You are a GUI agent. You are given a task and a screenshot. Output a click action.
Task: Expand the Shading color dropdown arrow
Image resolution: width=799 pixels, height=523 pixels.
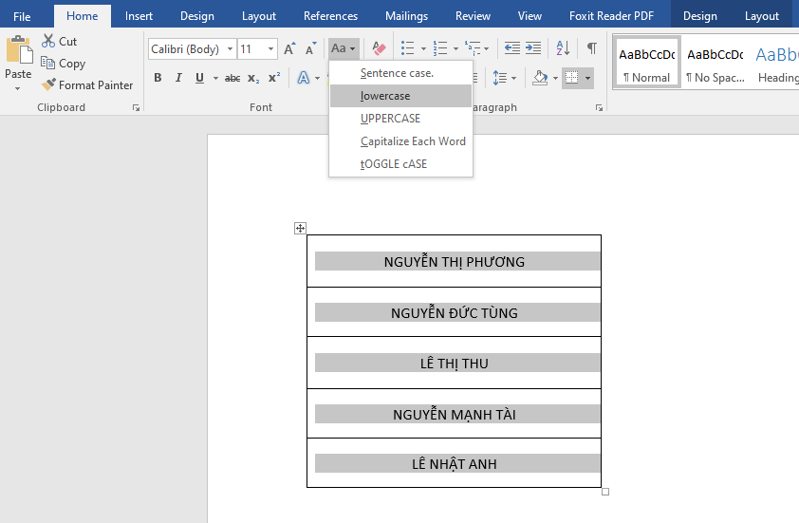(x=555, y=78)
